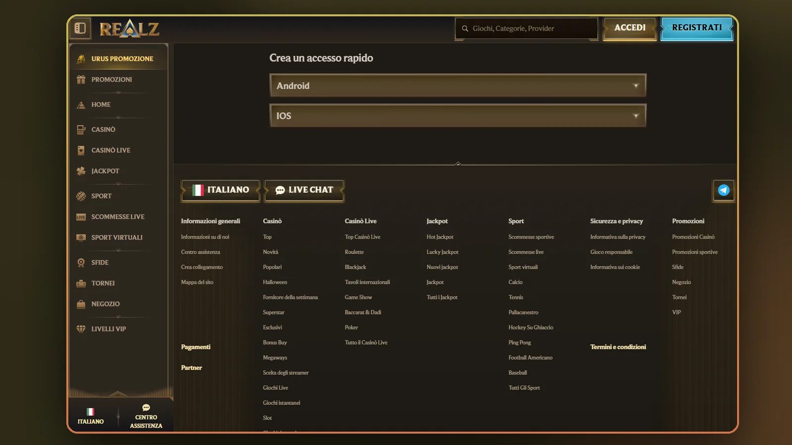792x445 pixels.
Task: Click the Sport ball icon
Action: click(81, 196)
